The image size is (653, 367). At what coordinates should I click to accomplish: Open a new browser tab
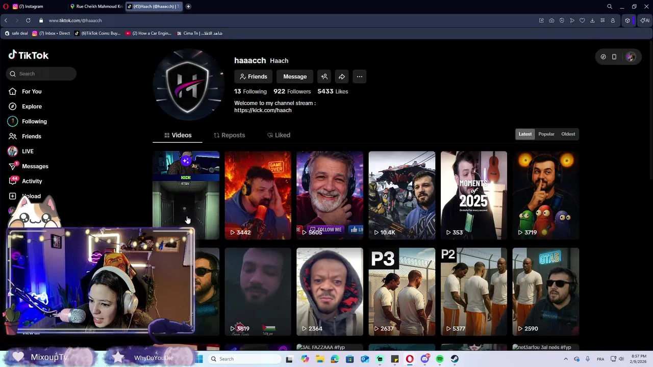pos(188,7)
